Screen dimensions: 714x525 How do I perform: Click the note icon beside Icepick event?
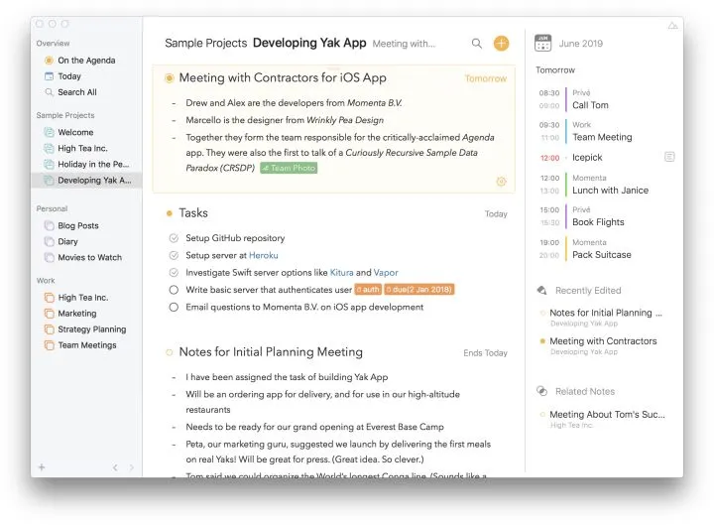(669, 157)
